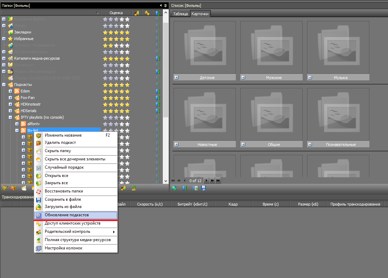Viewport: 388px width, 278px height.
Task: Click the palm tree icon in folders toolbar
Action: coord(134,188)
